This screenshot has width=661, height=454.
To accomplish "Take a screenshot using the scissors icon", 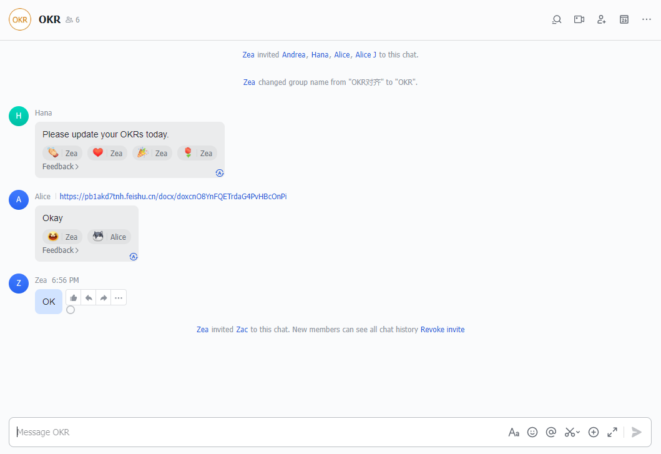I will tap(569, 432).
